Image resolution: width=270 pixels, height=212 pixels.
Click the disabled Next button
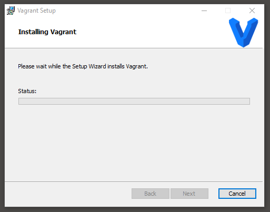click(x=189, y=194)
